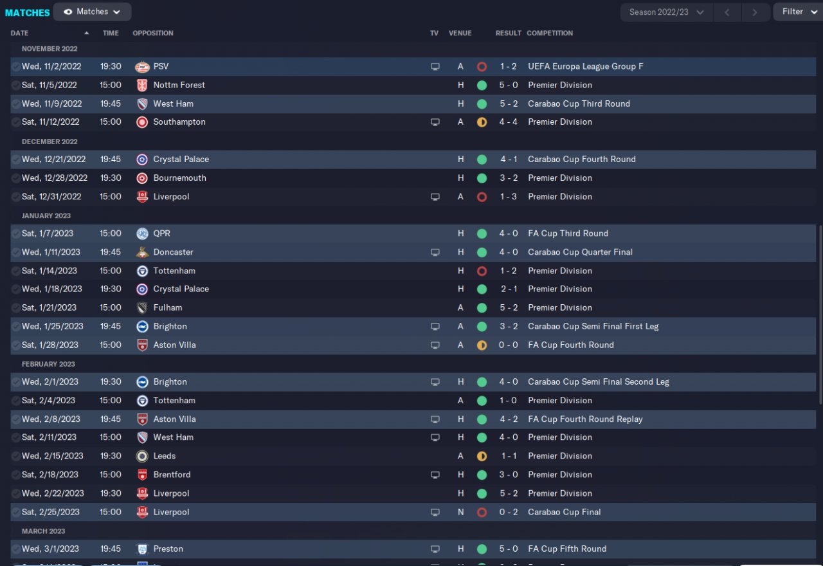Click the Doncaster club badge
The image size is (823, 566).
pyautogui.click(x=142, y=252)
